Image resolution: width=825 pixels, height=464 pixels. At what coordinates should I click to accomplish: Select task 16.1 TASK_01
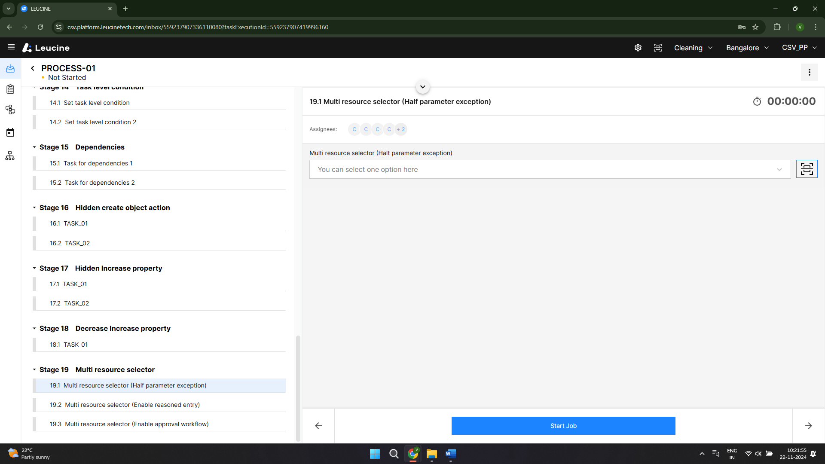tap(159, 223)
